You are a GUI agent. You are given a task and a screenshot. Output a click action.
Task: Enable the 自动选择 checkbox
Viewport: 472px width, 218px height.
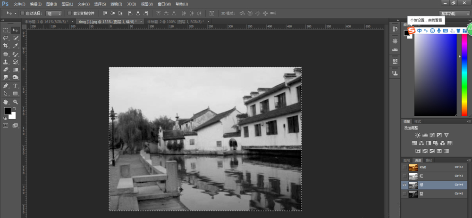[x=22, y=13]
